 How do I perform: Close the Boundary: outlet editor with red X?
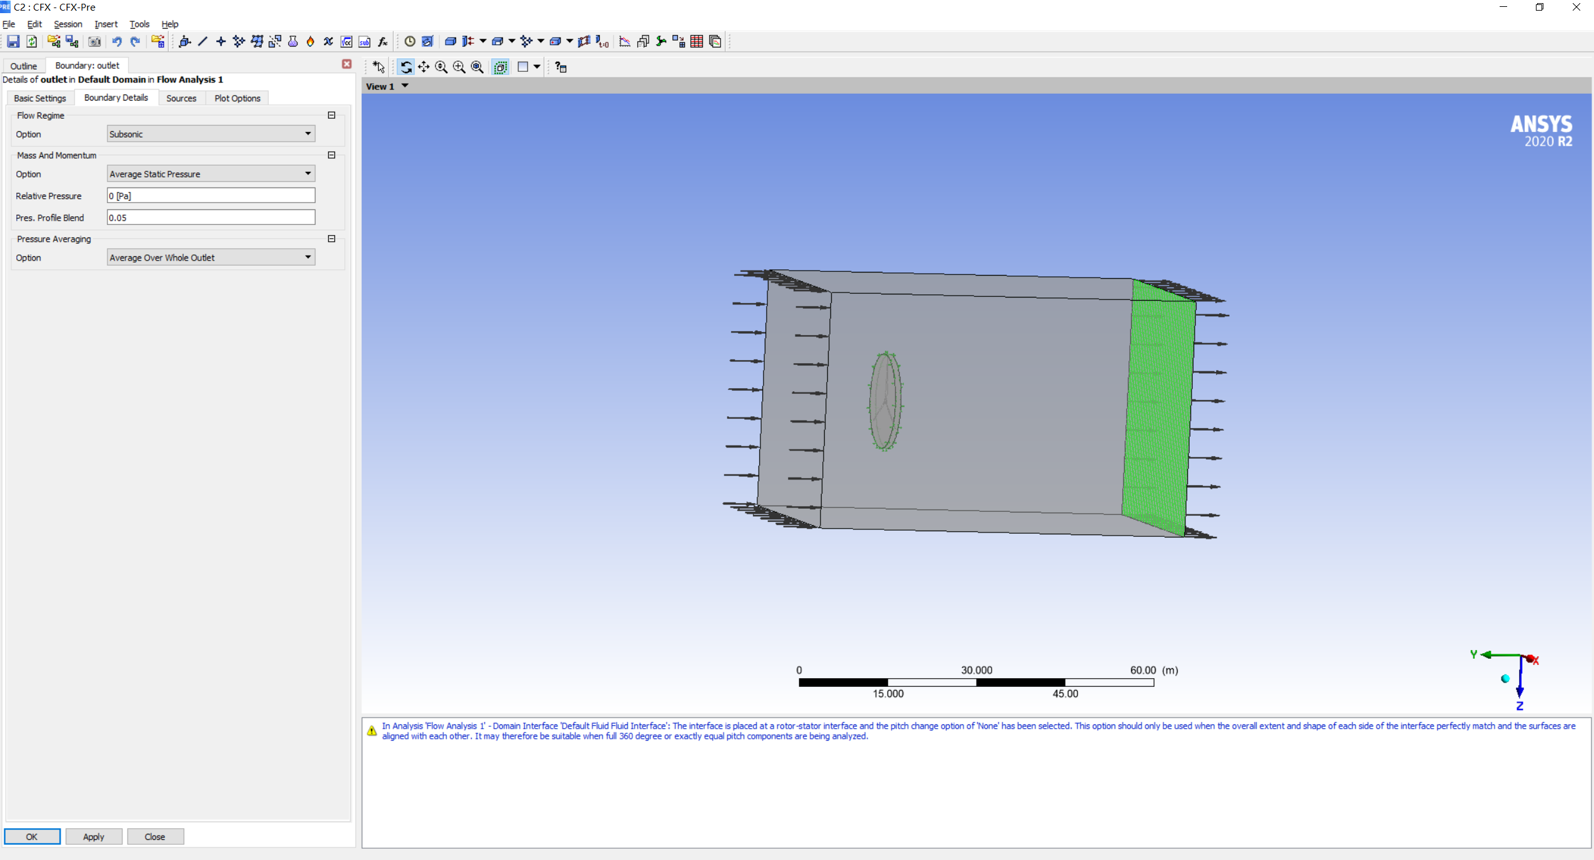tap(347, 64)
